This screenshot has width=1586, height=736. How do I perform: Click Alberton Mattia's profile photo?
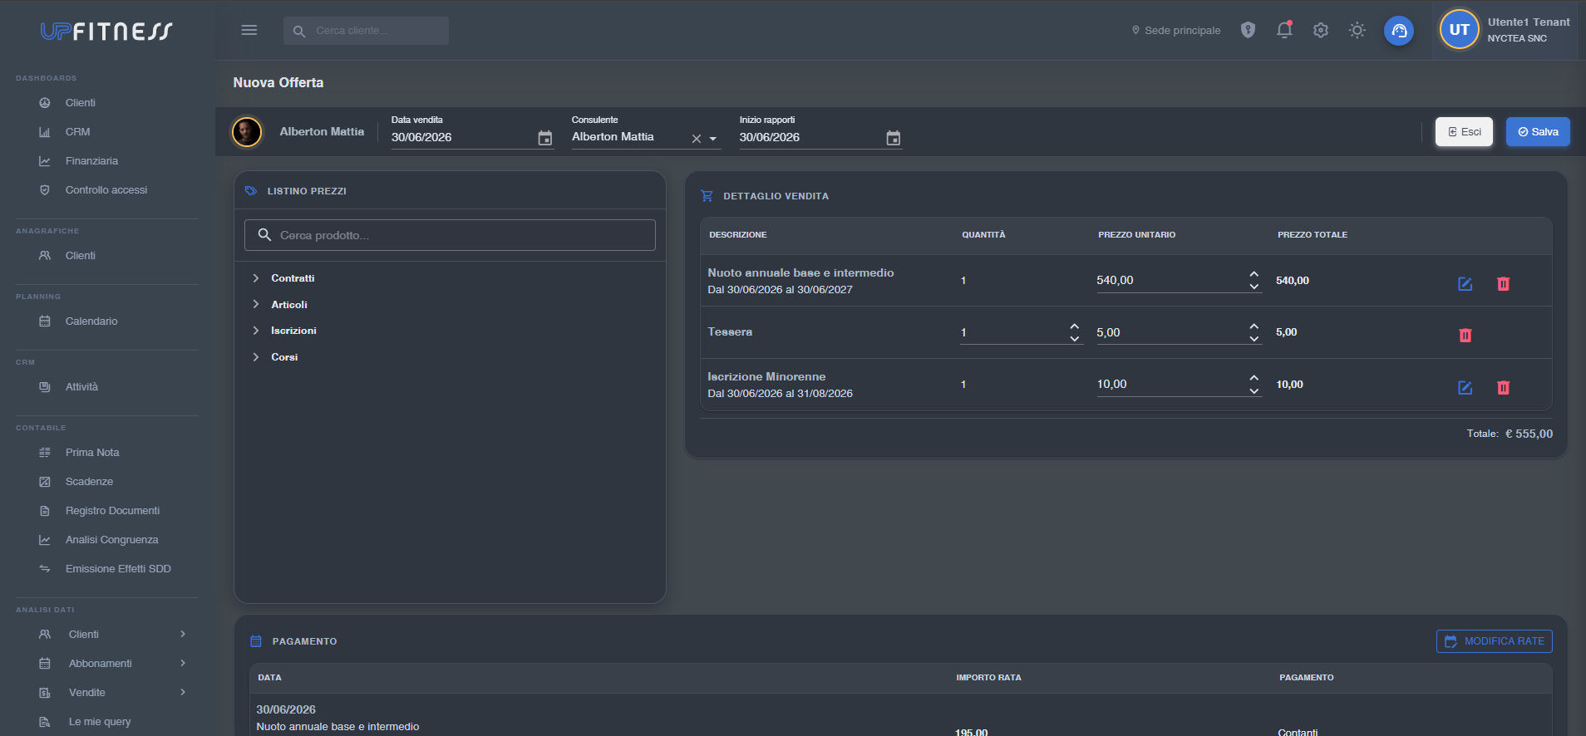[x=247, y=132]
